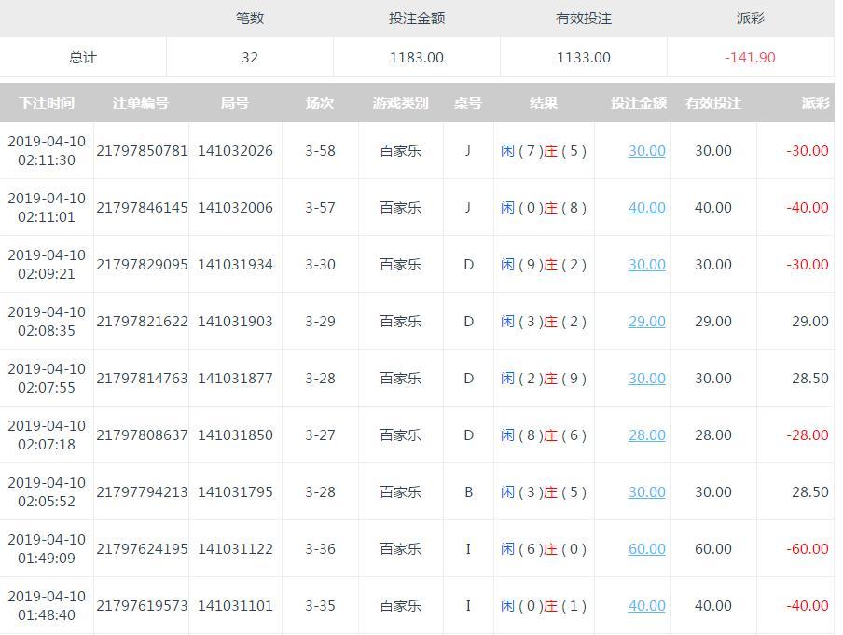Screen dimensions: 843x635
Task: Click the 注单编号 column header
Action: (141, 103)
